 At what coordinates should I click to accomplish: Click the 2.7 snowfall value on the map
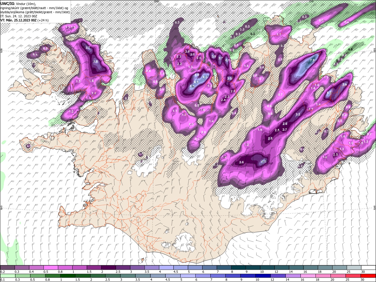(284, 130)
